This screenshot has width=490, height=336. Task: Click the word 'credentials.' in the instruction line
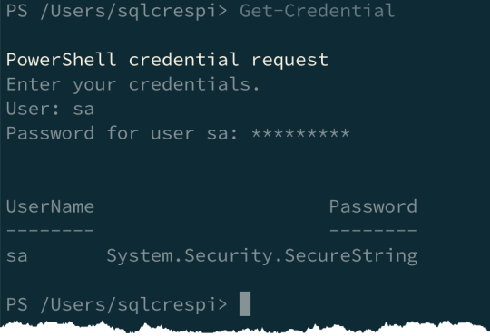pos(194,84)
